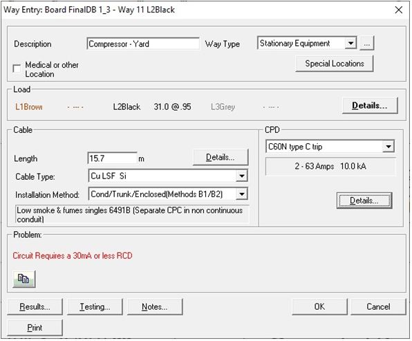The image size is (412, 341).
Task: Click the Cancel button
Action: click(x=378, y=306)
